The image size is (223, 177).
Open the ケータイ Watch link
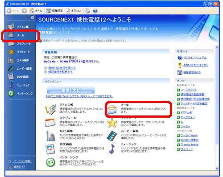189,136
